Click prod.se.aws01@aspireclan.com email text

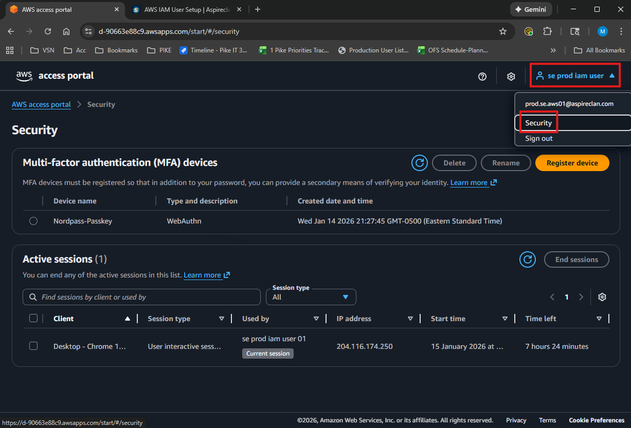point(569,104)
